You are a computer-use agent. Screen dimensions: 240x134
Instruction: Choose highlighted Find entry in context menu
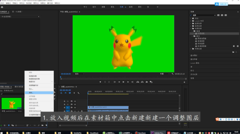pos(39,93)
